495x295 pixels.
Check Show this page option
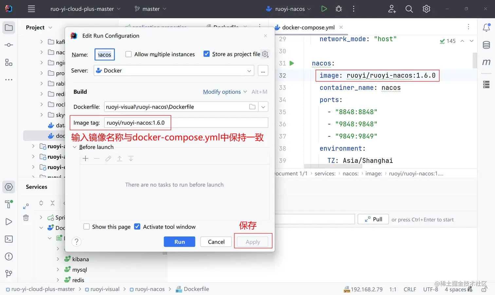point(86,227)
